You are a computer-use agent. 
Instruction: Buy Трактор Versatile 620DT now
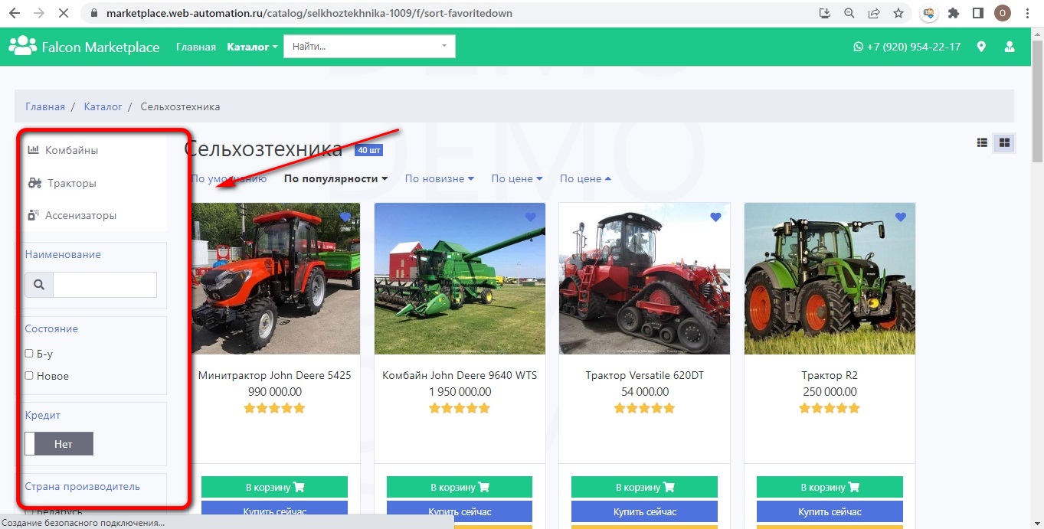pos(644,511)
